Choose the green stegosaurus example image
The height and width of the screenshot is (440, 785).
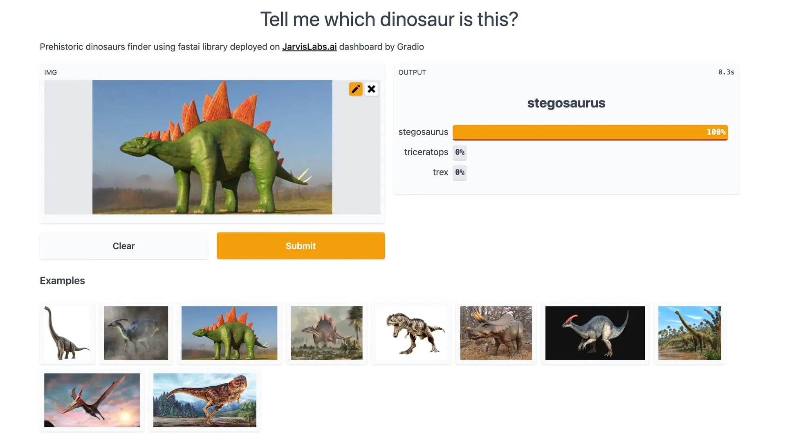click(230, 333)
